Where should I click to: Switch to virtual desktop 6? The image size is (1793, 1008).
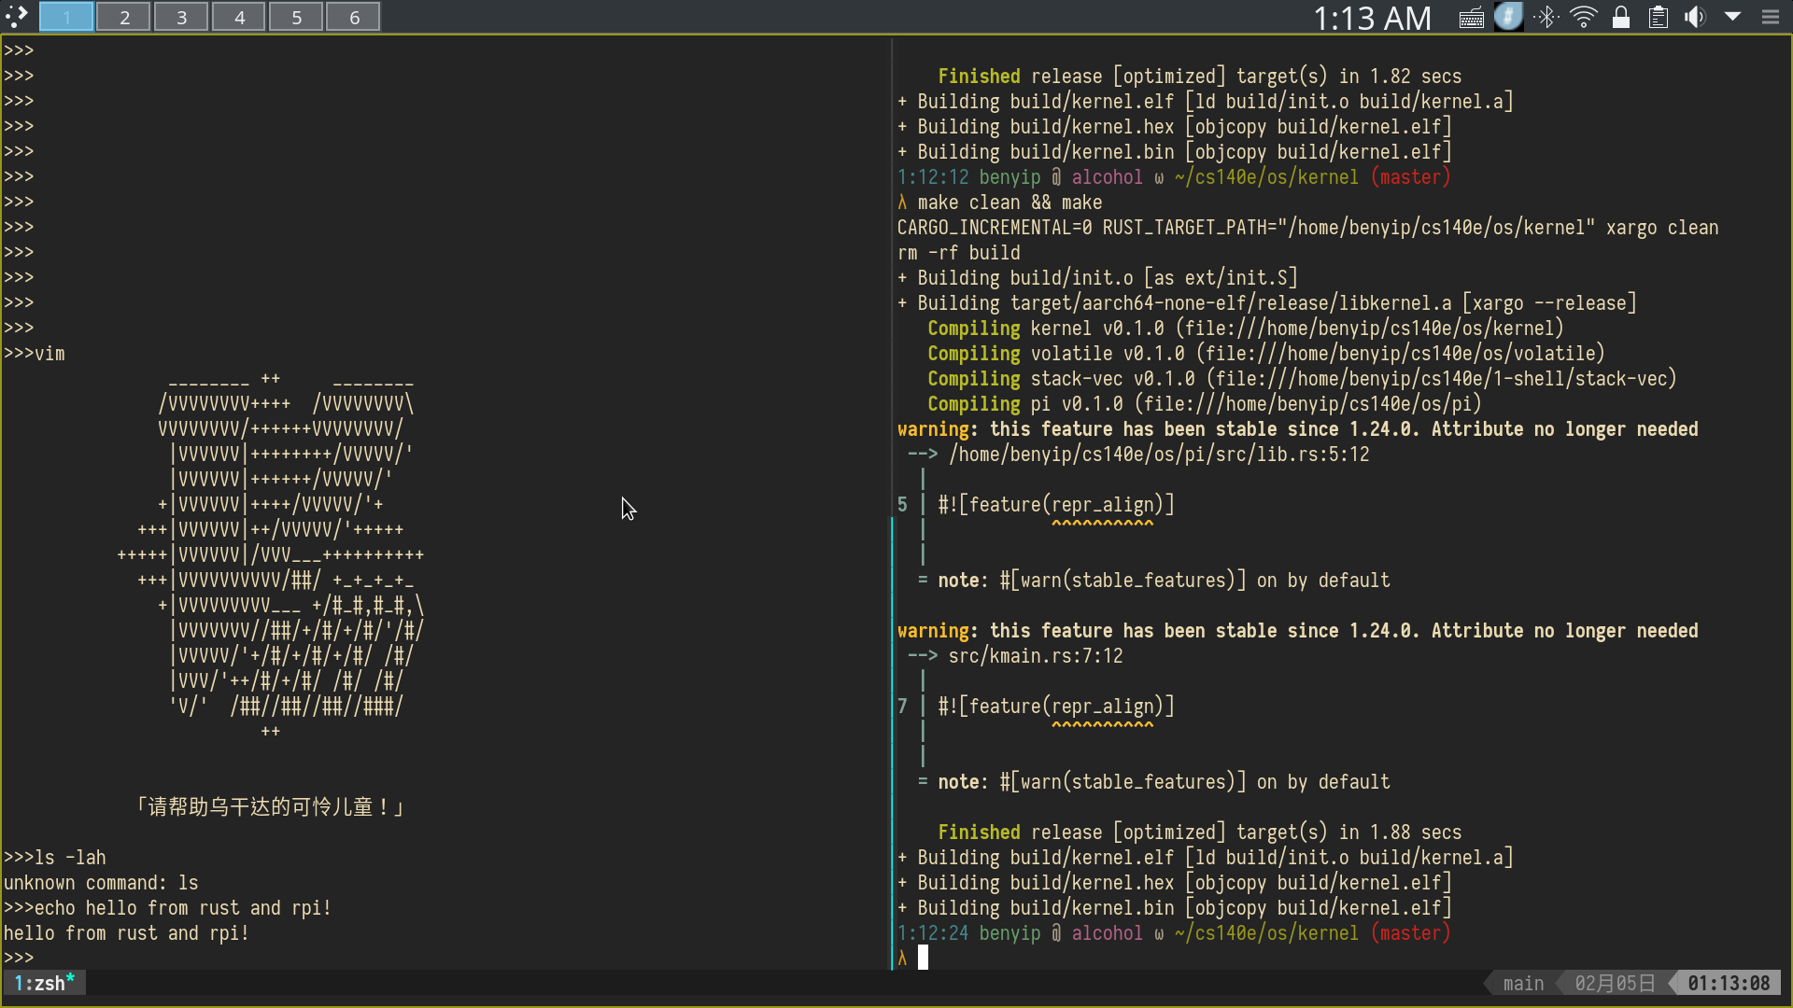[354, 17]
